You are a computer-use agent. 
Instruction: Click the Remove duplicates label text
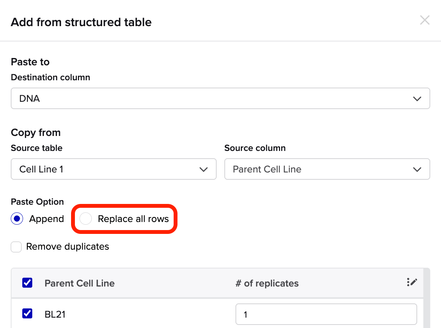tap(68, 247)
